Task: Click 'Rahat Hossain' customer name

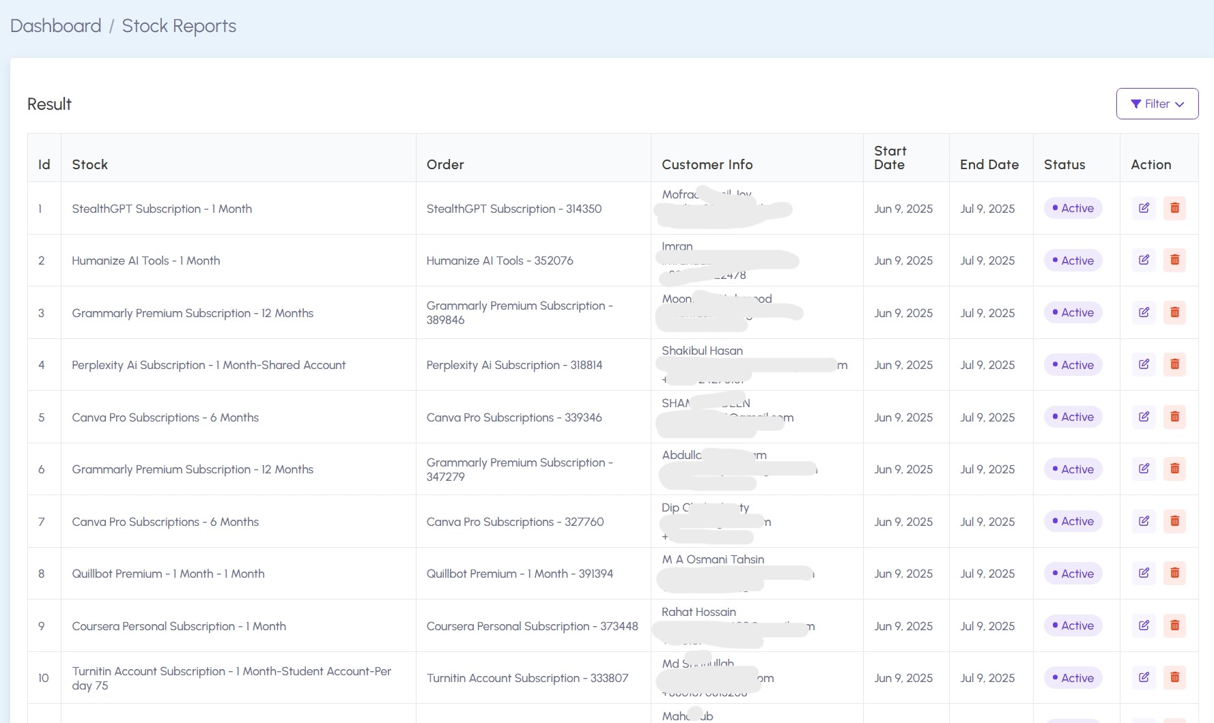Action: tap(698, 612)
